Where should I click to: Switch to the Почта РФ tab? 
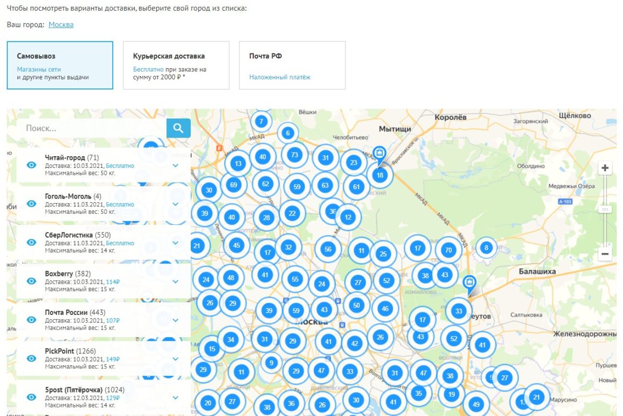click(292, 65)
